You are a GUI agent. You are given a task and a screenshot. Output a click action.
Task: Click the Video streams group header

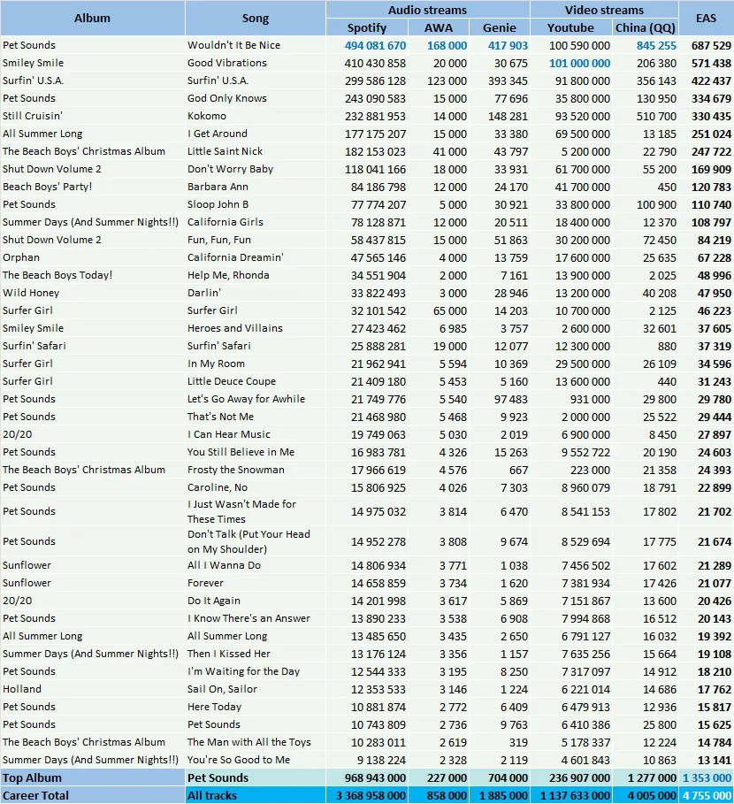pos(604,10)
